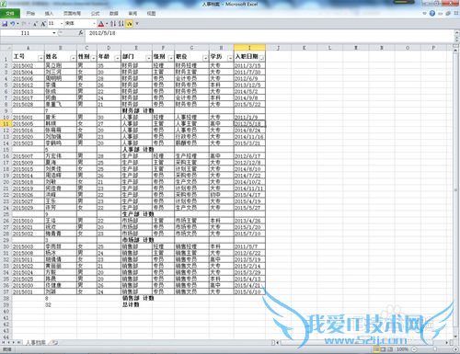Open the Name Box dropdown

pyautogui.click(x=54, y=33)
